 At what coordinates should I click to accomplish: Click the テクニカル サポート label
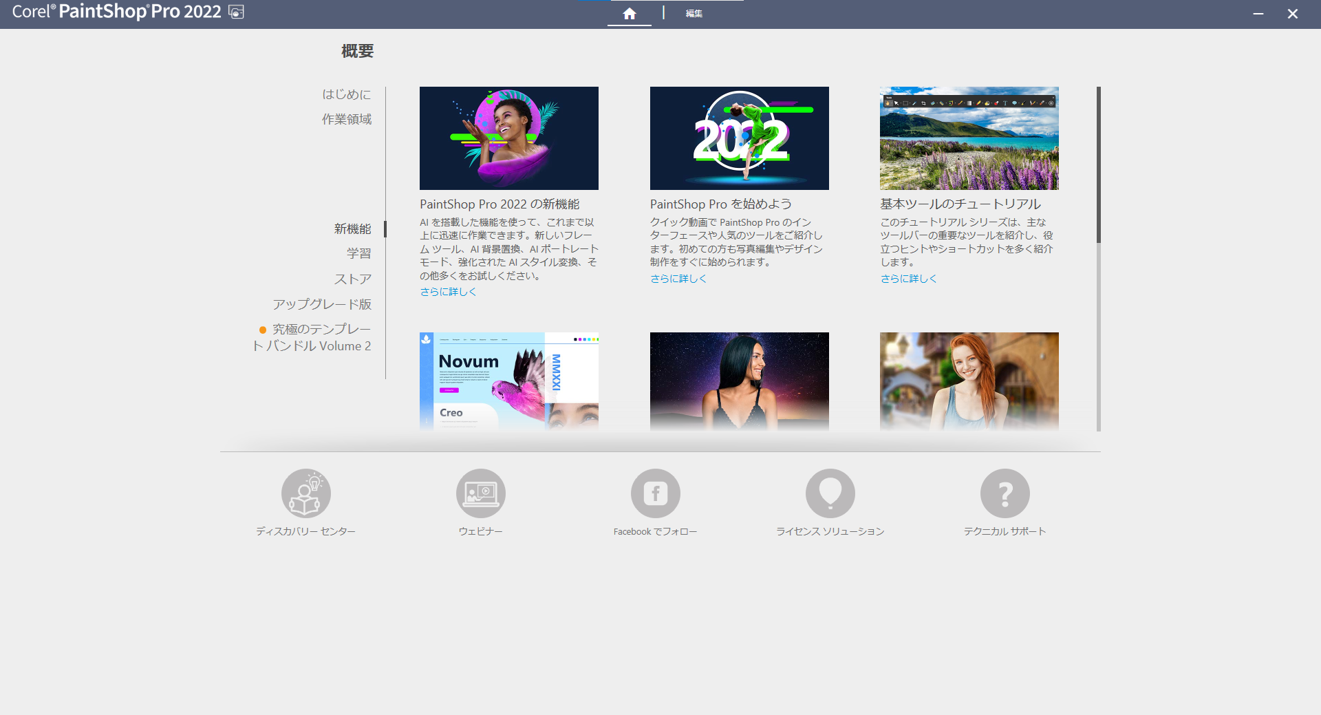point(1005,531)
